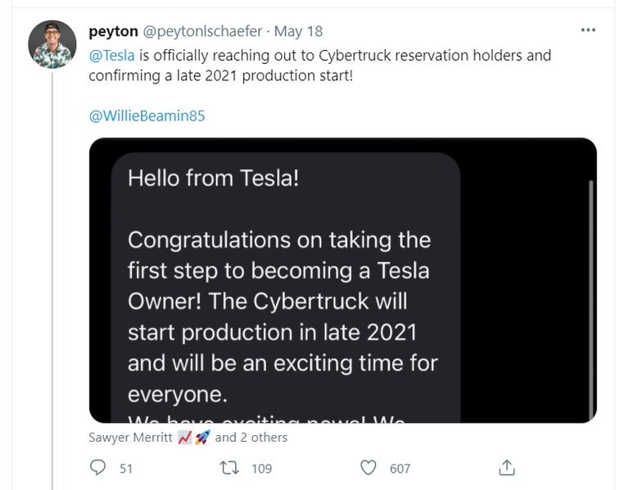Open peyton's profile avatar picture
The image size is (629, 490).
pos(52,44)
